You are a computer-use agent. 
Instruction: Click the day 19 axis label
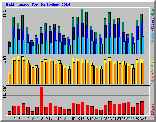click(x=91, y=119)
